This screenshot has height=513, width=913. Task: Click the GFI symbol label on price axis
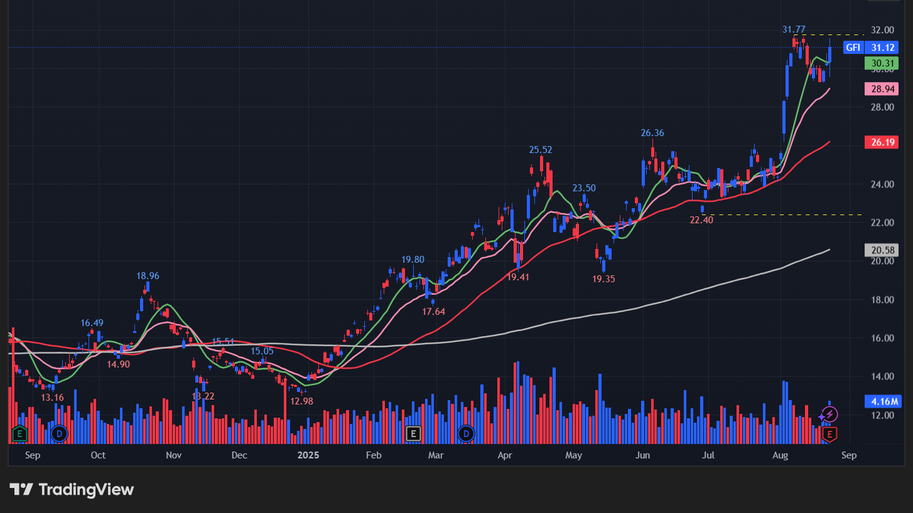(853, 48)
